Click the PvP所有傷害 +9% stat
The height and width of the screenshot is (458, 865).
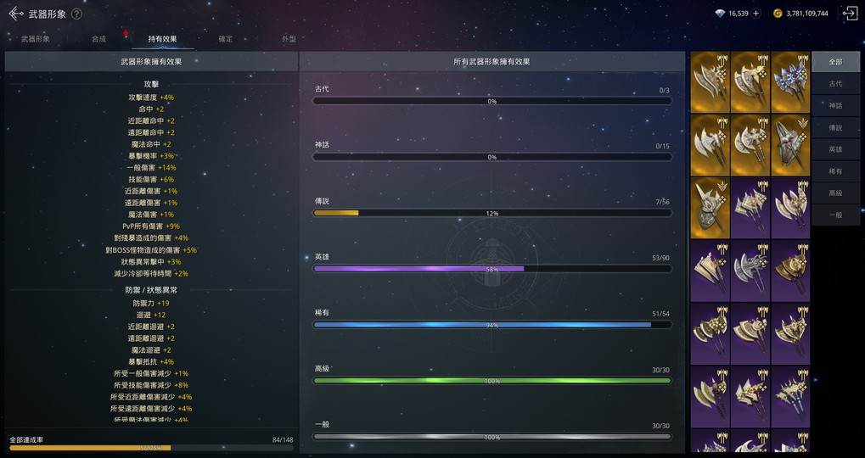pyautogui.click(x=151, y=226)
